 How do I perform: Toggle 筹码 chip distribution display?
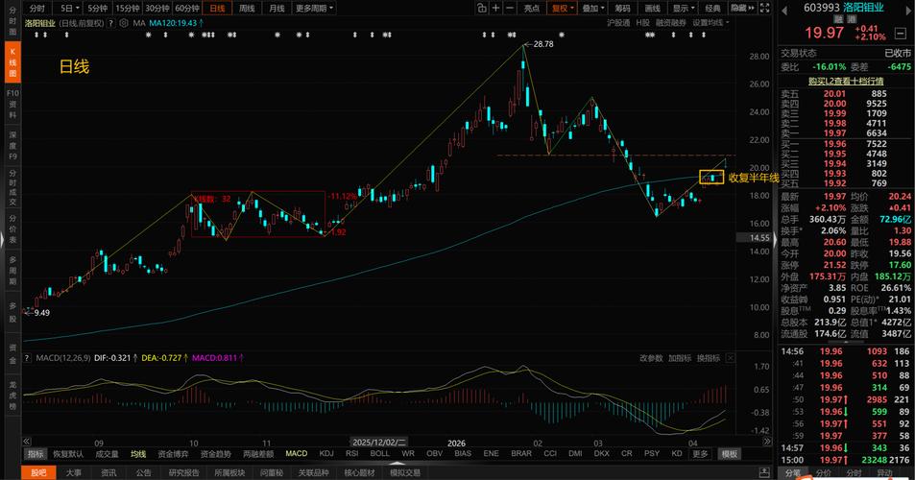623,9
